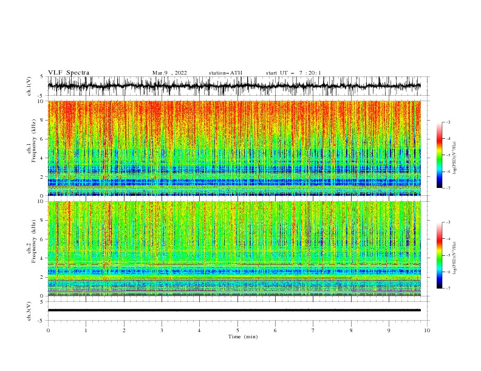Viewport: 481px width, 371px height.
Task: Click the "VLF Spectra" title text
Action: pos(69,73)
